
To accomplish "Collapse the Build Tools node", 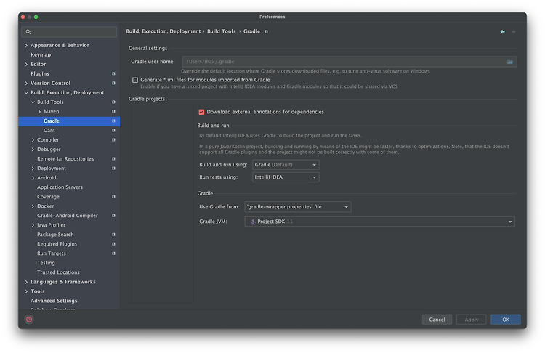I will pyautogui.click(x=33, y=102).
